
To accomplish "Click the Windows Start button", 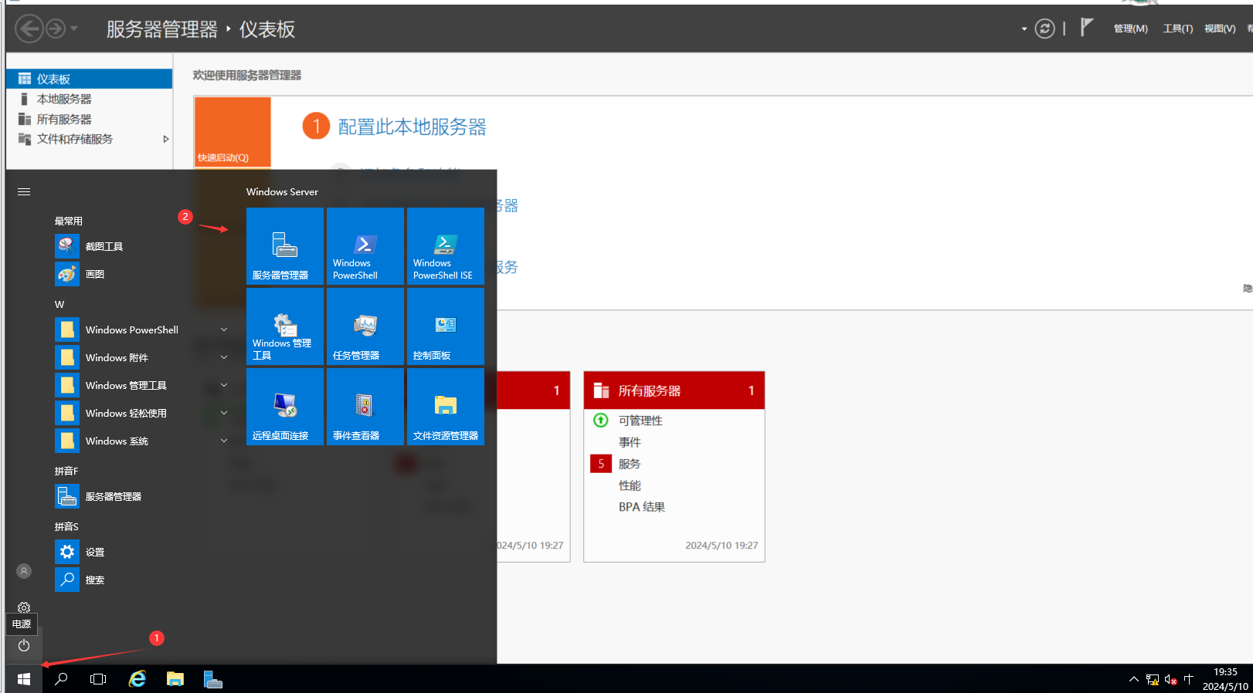I will click(x=24, y=679).
